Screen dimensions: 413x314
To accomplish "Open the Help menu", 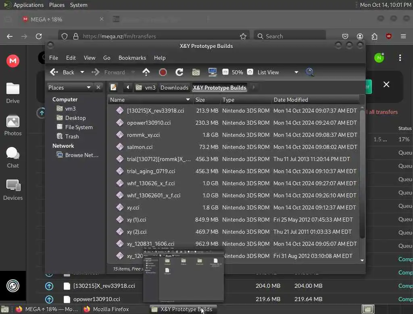I will 160,58.
